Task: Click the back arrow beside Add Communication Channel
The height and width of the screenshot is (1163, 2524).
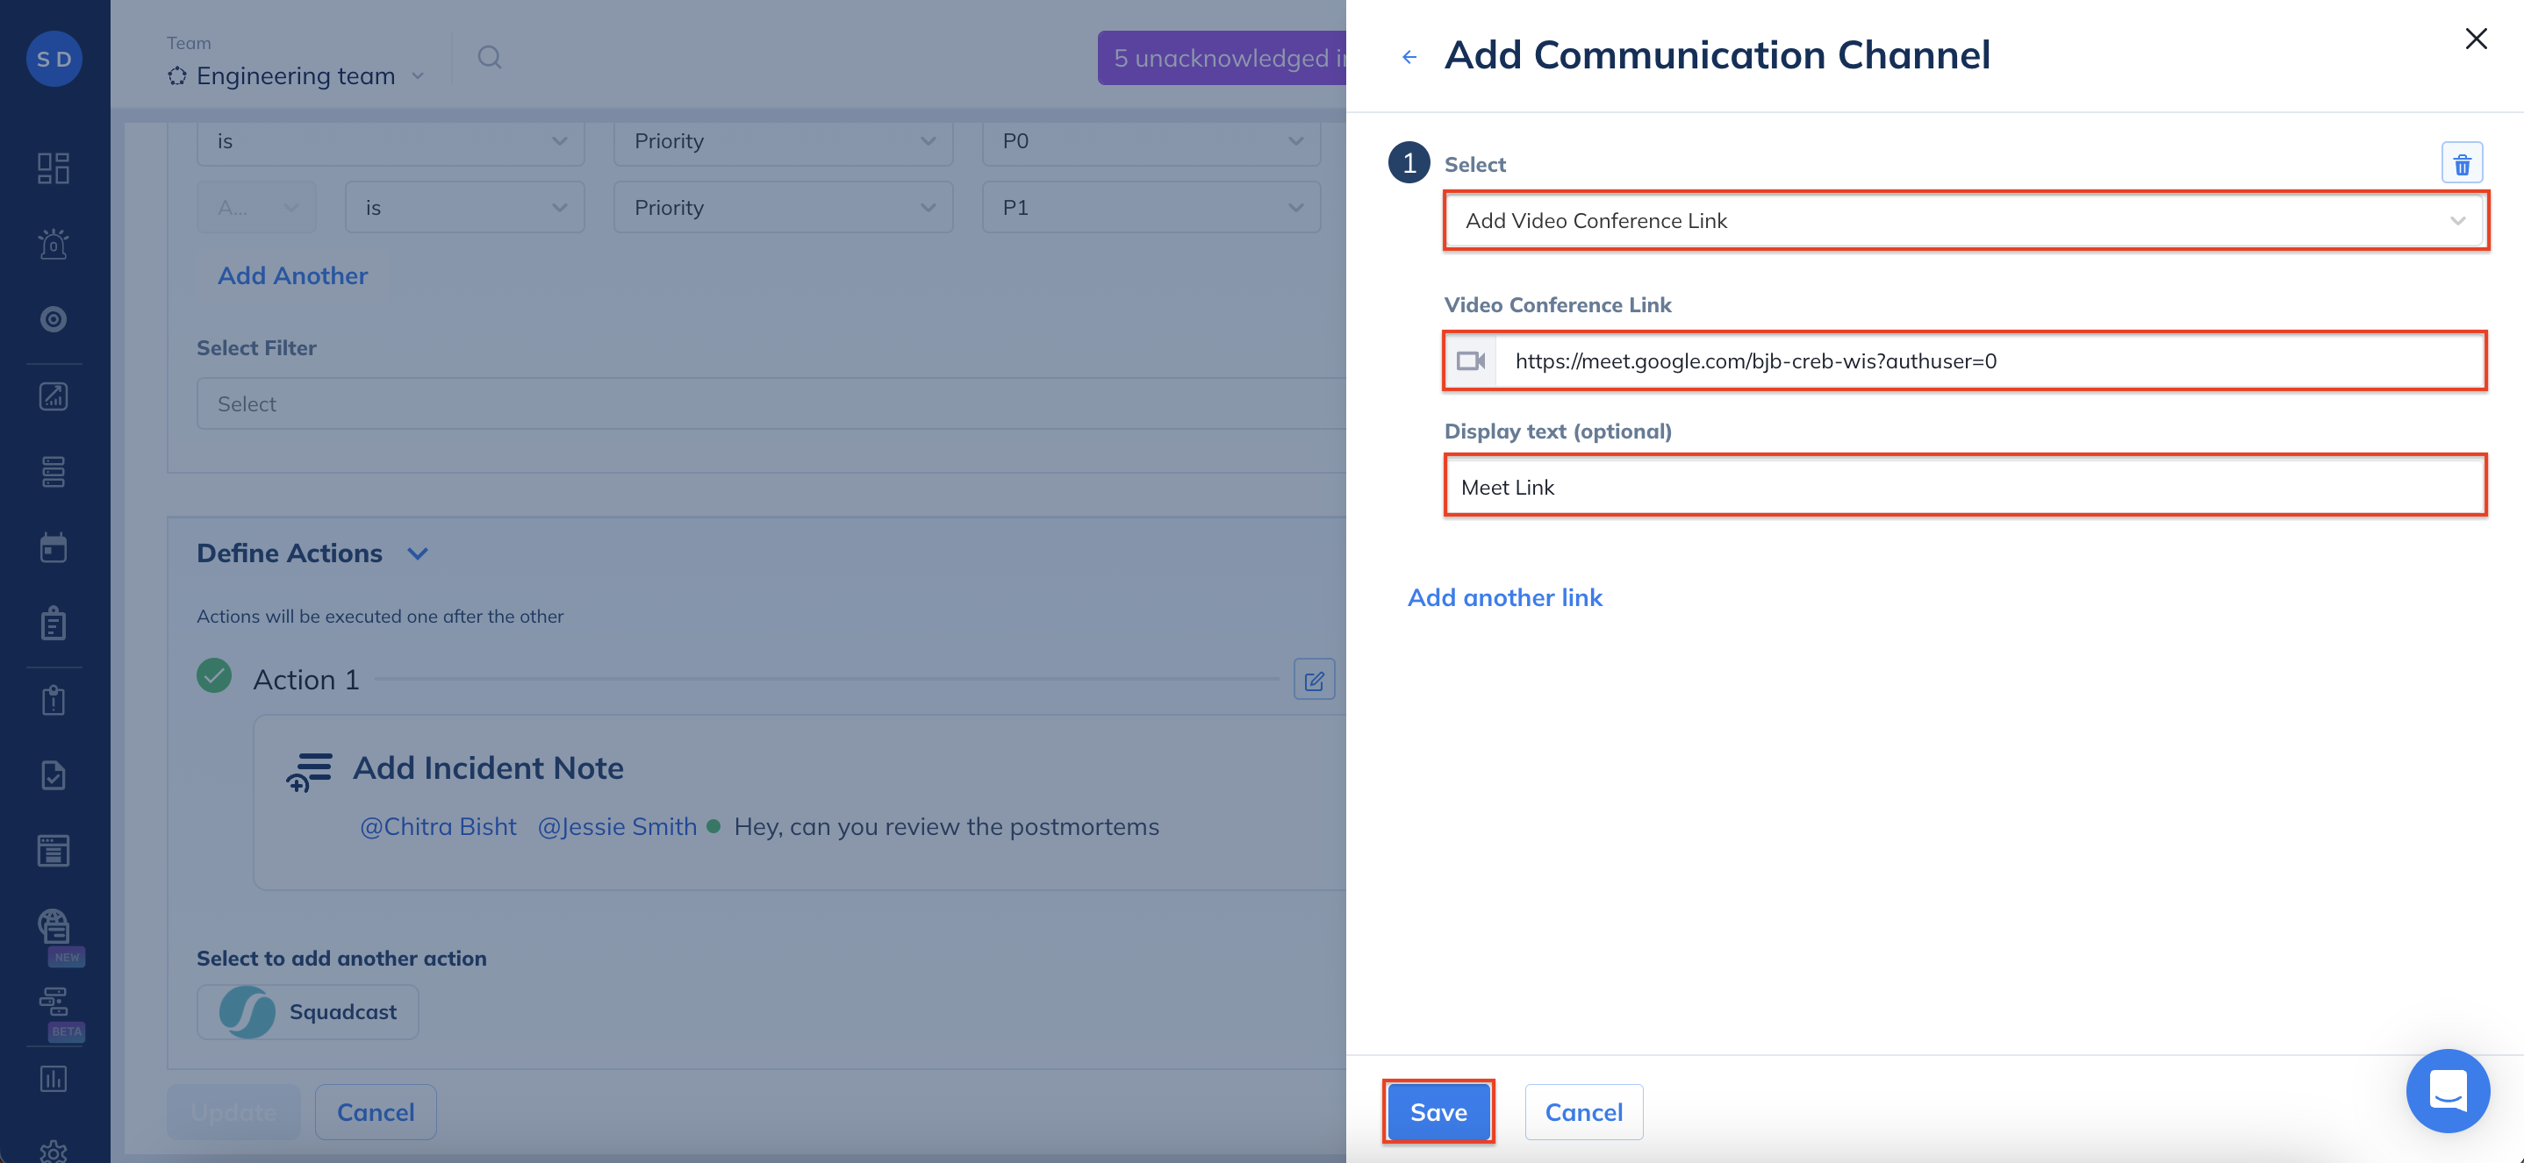Action: tap(1409, 57)
